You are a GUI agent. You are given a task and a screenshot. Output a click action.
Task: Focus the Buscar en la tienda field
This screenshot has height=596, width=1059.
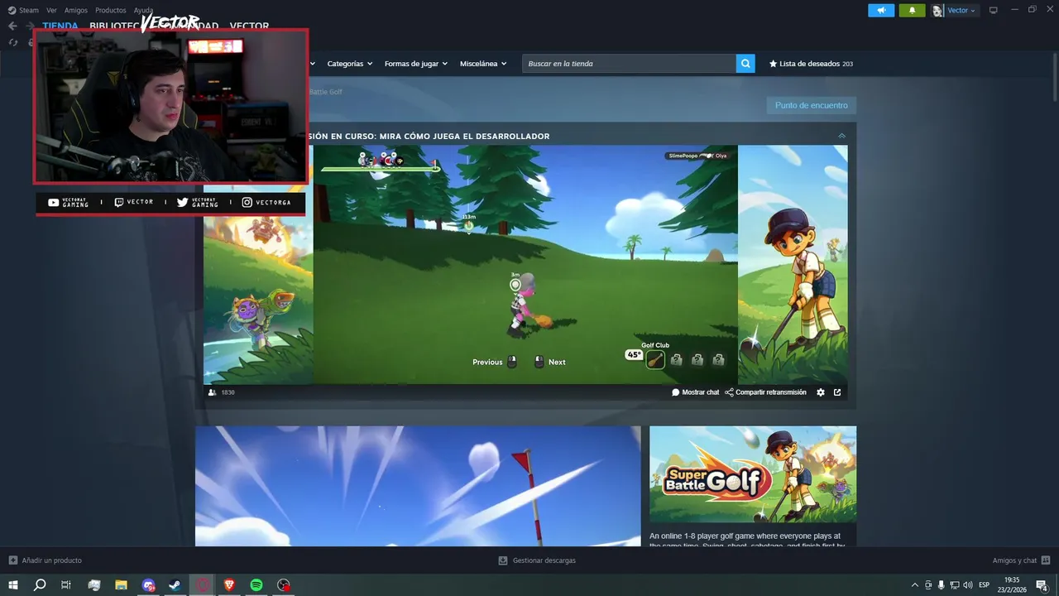point(629,64)
